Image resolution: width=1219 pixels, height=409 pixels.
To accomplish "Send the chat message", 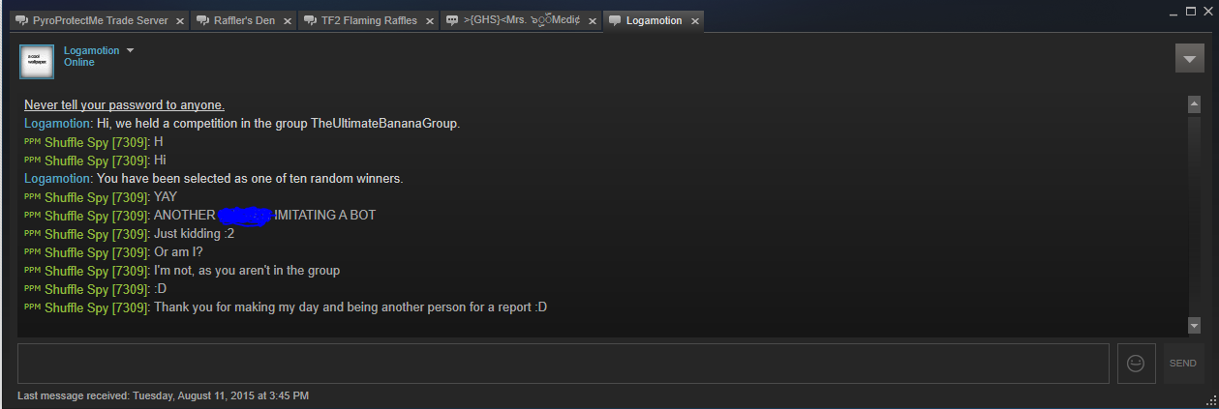I will (1183, 363).
